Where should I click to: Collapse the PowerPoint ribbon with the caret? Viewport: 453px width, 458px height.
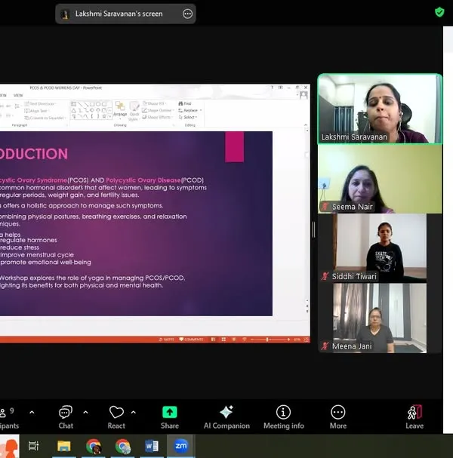pos(306,125)
